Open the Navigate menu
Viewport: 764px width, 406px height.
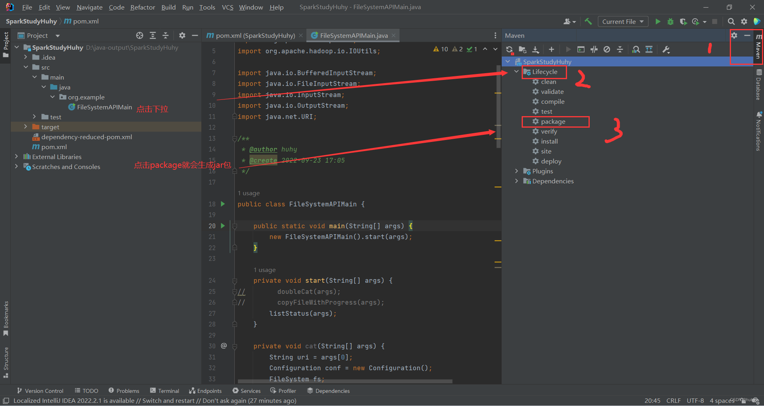tap(90, 7)
